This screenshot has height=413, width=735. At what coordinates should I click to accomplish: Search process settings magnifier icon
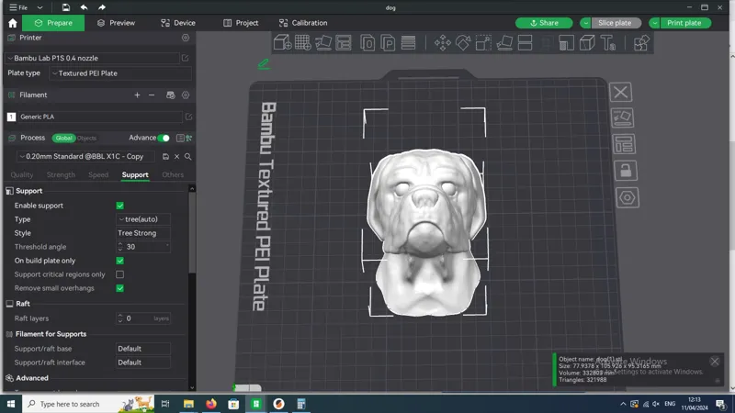188,156
